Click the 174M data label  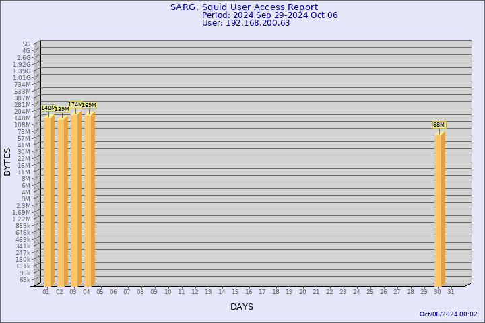pos(75,104)
